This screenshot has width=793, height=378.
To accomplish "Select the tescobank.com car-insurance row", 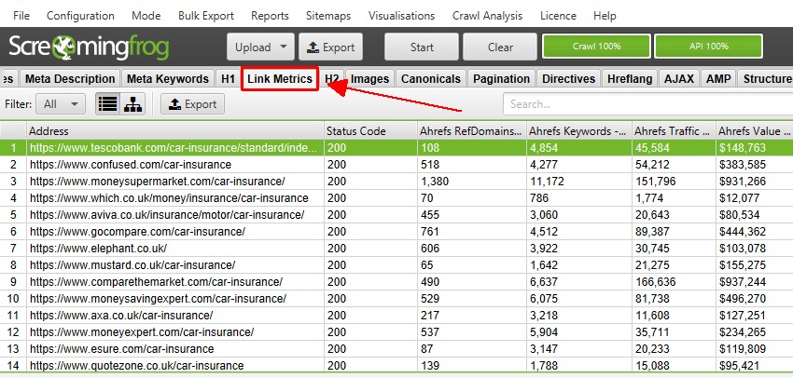I will (396, 148).
